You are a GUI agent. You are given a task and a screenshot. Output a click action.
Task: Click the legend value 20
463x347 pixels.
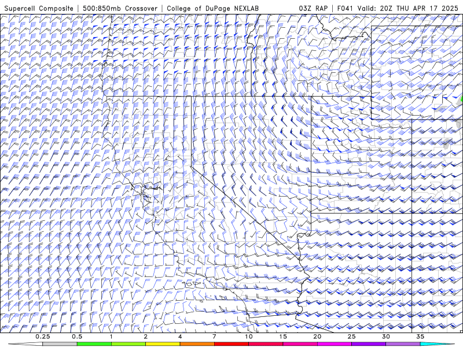(x=317, y=337)
